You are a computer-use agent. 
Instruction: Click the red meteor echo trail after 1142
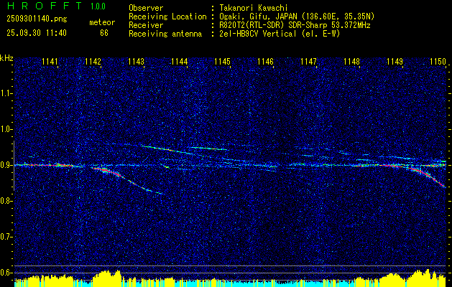[x=106, y=171]
